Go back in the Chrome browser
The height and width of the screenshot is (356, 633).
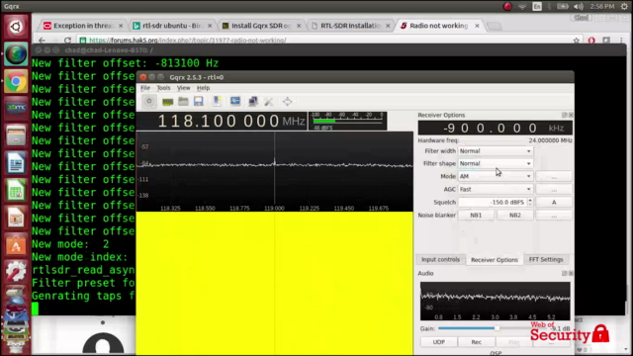42,40
